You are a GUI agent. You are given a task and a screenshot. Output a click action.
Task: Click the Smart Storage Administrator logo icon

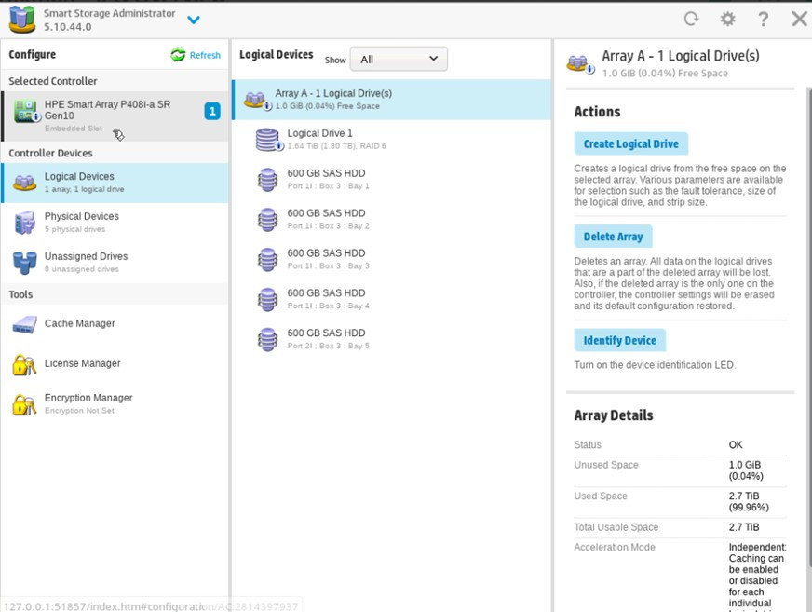click(x=21, y=20)
